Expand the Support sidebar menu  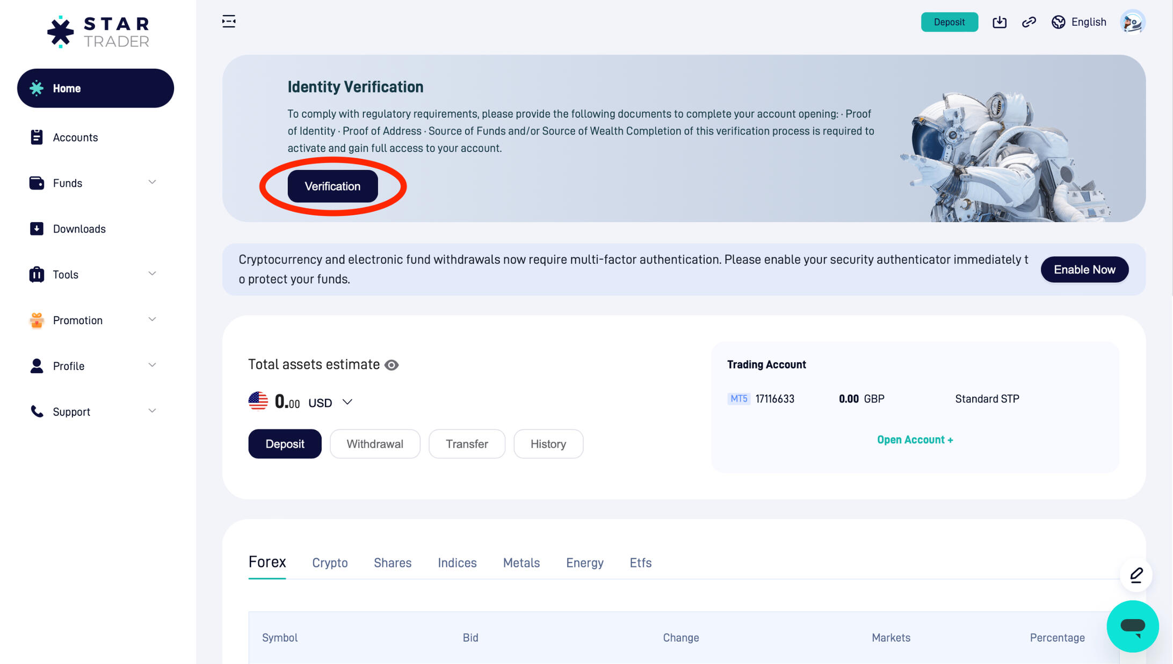[92, 412]
